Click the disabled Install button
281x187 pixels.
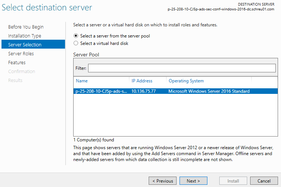[x=233, y=181]
